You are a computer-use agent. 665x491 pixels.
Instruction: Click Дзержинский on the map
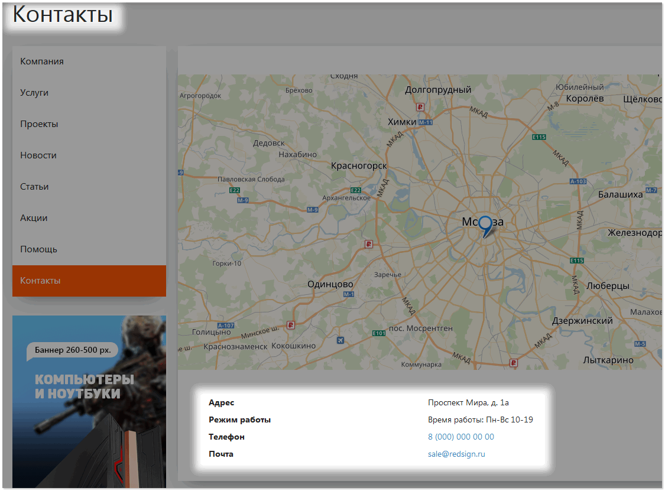[x=582, y=321]
